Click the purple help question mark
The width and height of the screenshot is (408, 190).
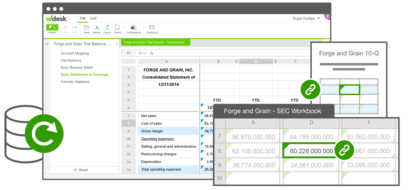point(328,16)
